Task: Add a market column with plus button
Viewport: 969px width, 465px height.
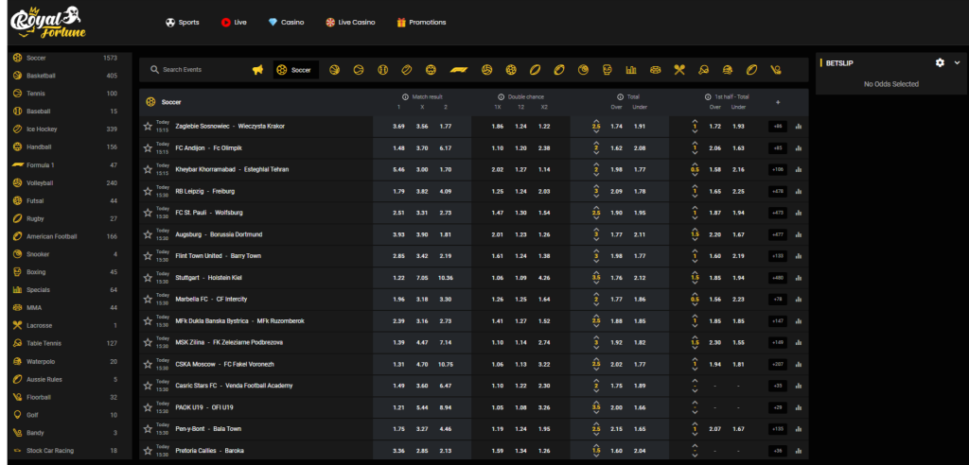Action: tap(778, 102)
